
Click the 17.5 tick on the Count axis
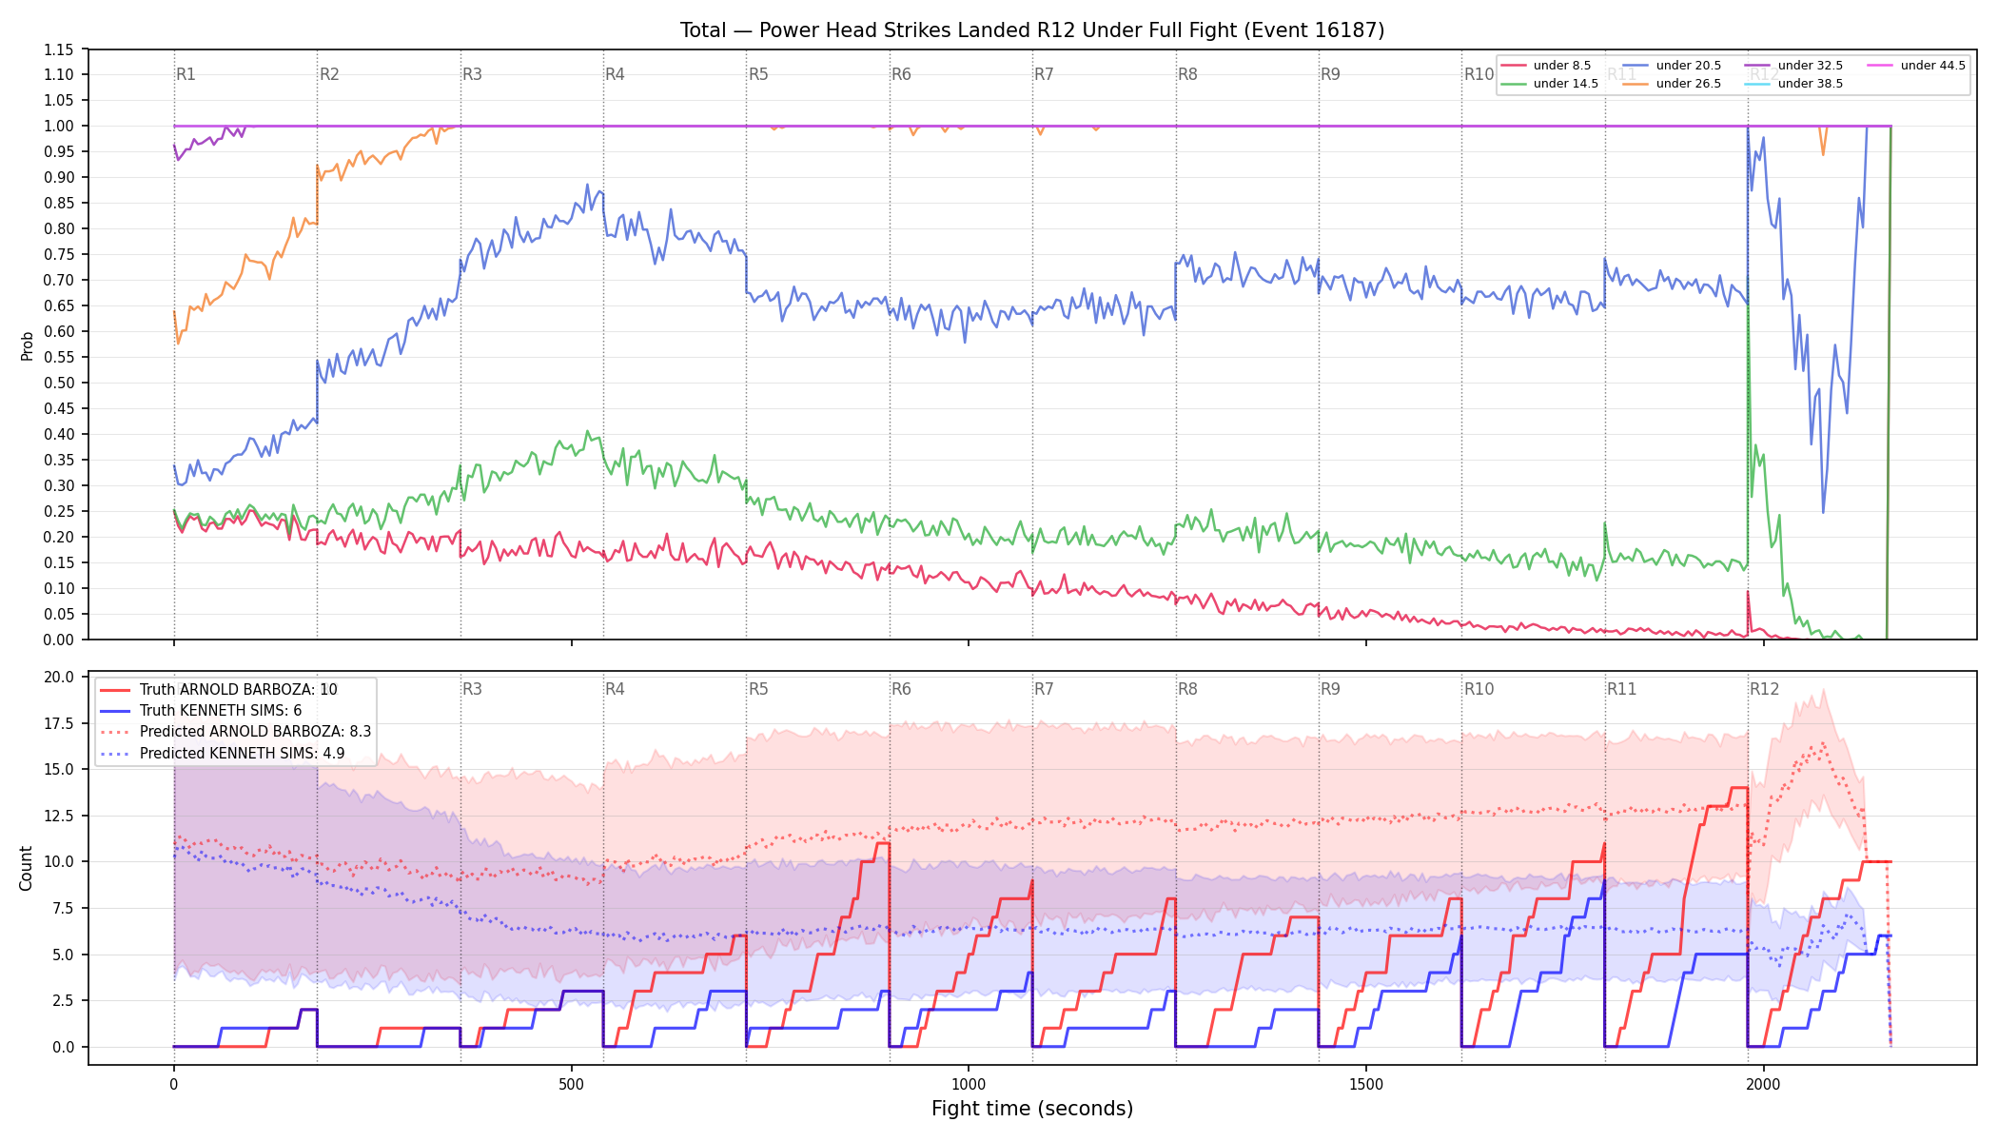point(58,724)
